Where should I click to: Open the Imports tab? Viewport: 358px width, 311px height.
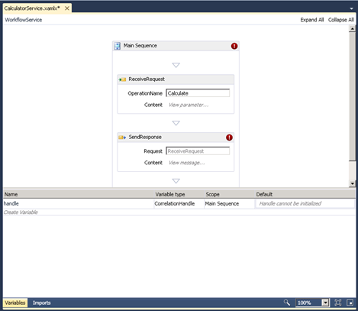41,303
